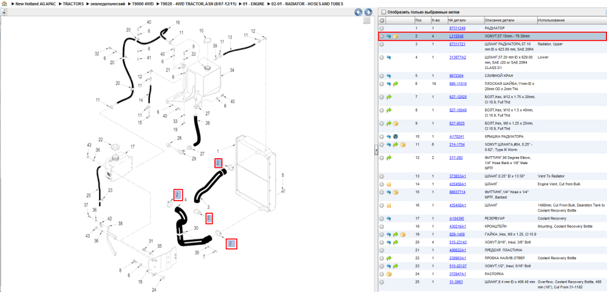Open part number link A179241
The image size is (607, 292).
457,136
